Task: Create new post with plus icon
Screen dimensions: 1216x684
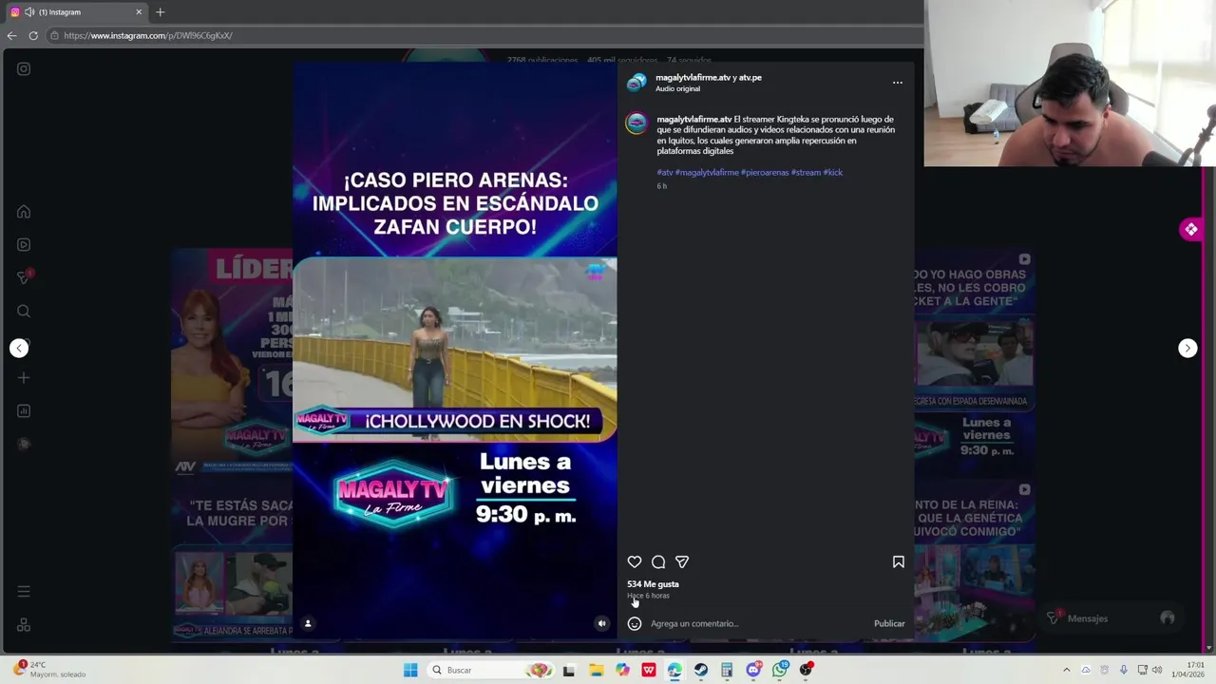Action: pos(24,378)
